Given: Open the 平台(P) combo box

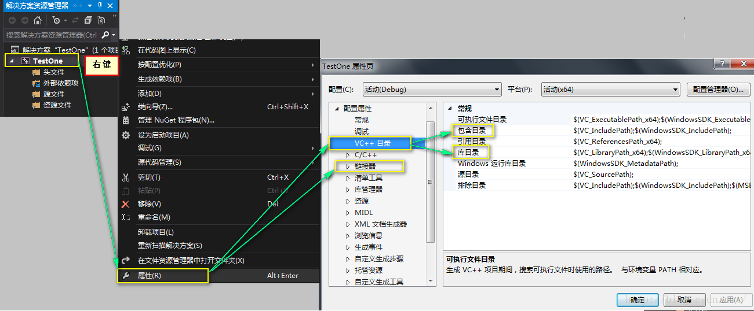Looking at the screenshot, I should tap(610, 90).
